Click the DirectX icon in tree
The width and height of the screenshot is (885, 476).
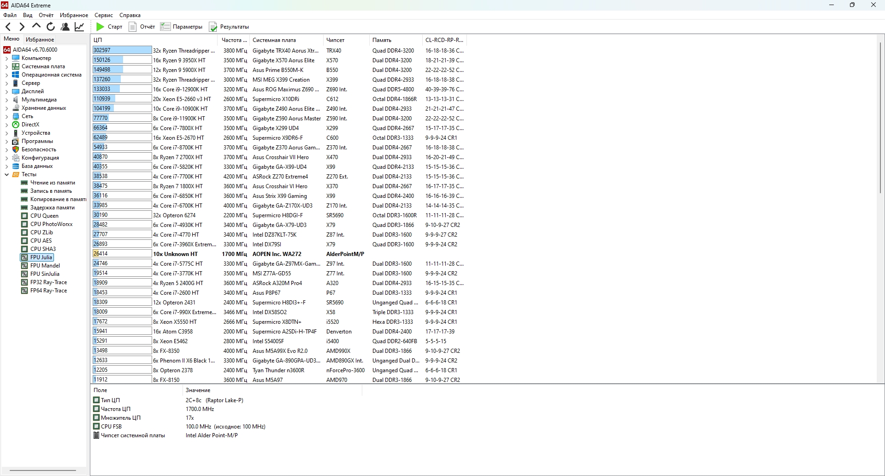click(x=16, y=125)
